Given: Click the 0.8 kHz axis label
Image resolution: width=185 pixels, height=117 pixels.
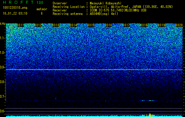Looking at the screenshot, I should pyautogui.click(x=2, y=82).
